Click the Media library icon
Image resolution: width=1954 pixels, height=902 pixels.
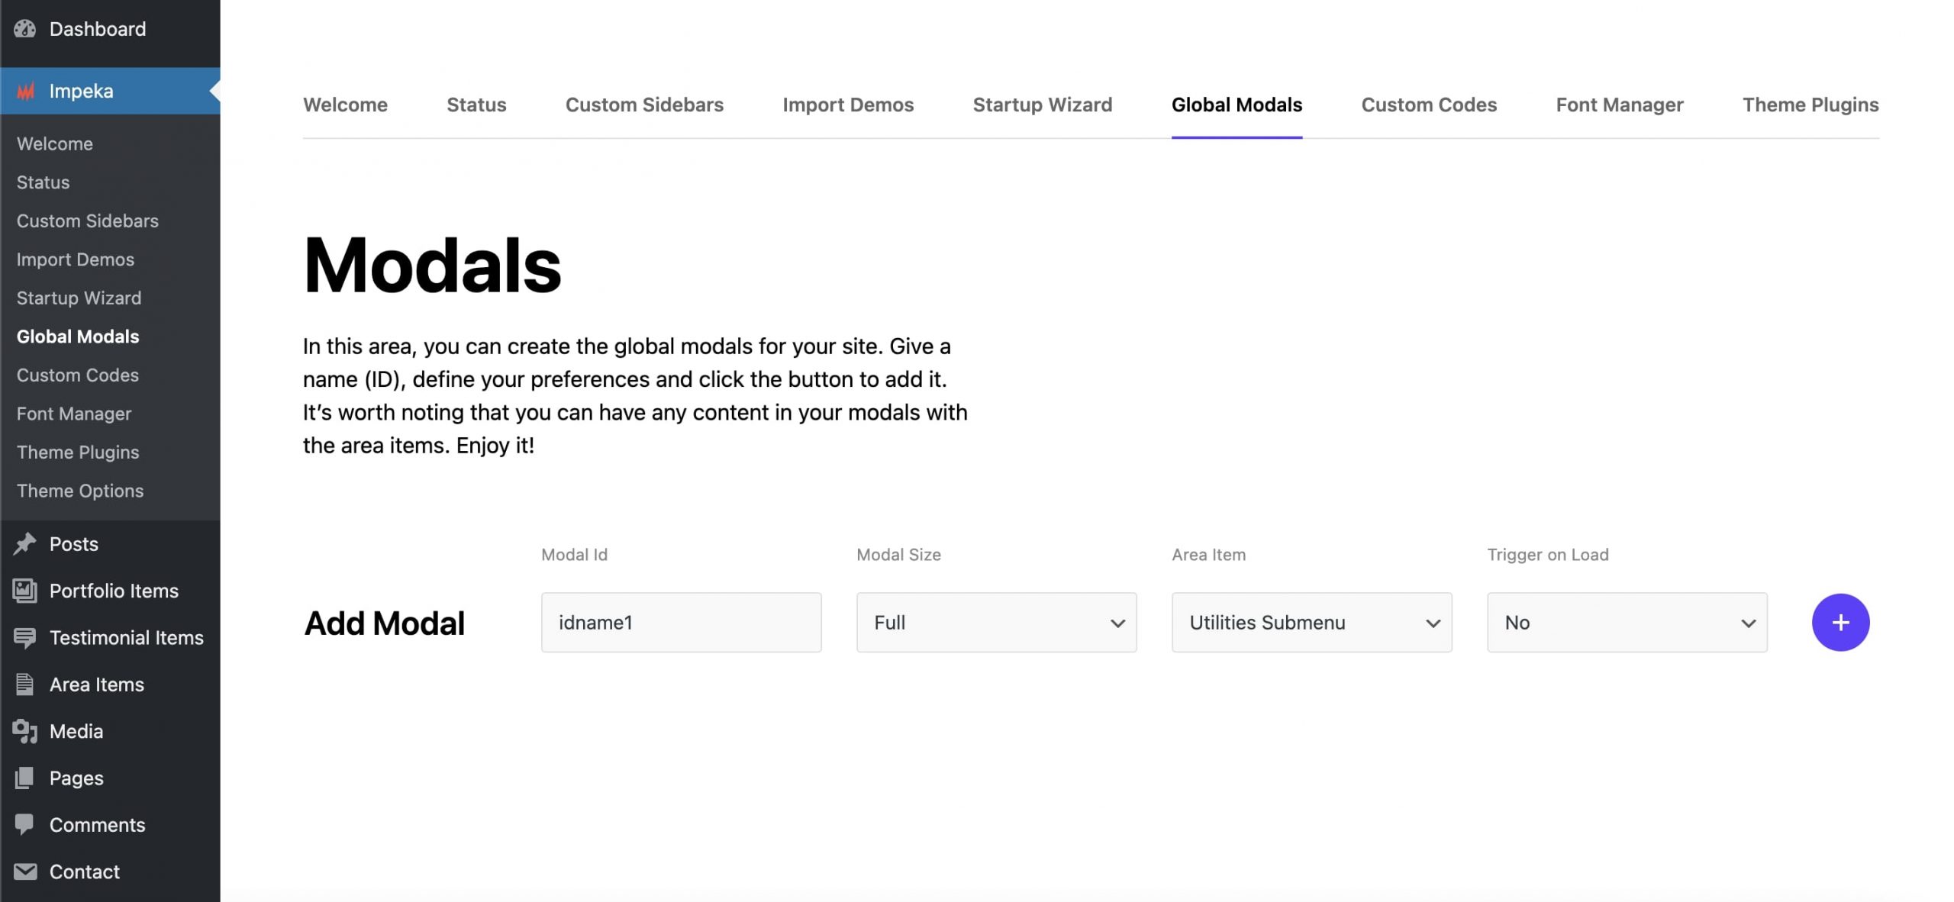point(24,731)
